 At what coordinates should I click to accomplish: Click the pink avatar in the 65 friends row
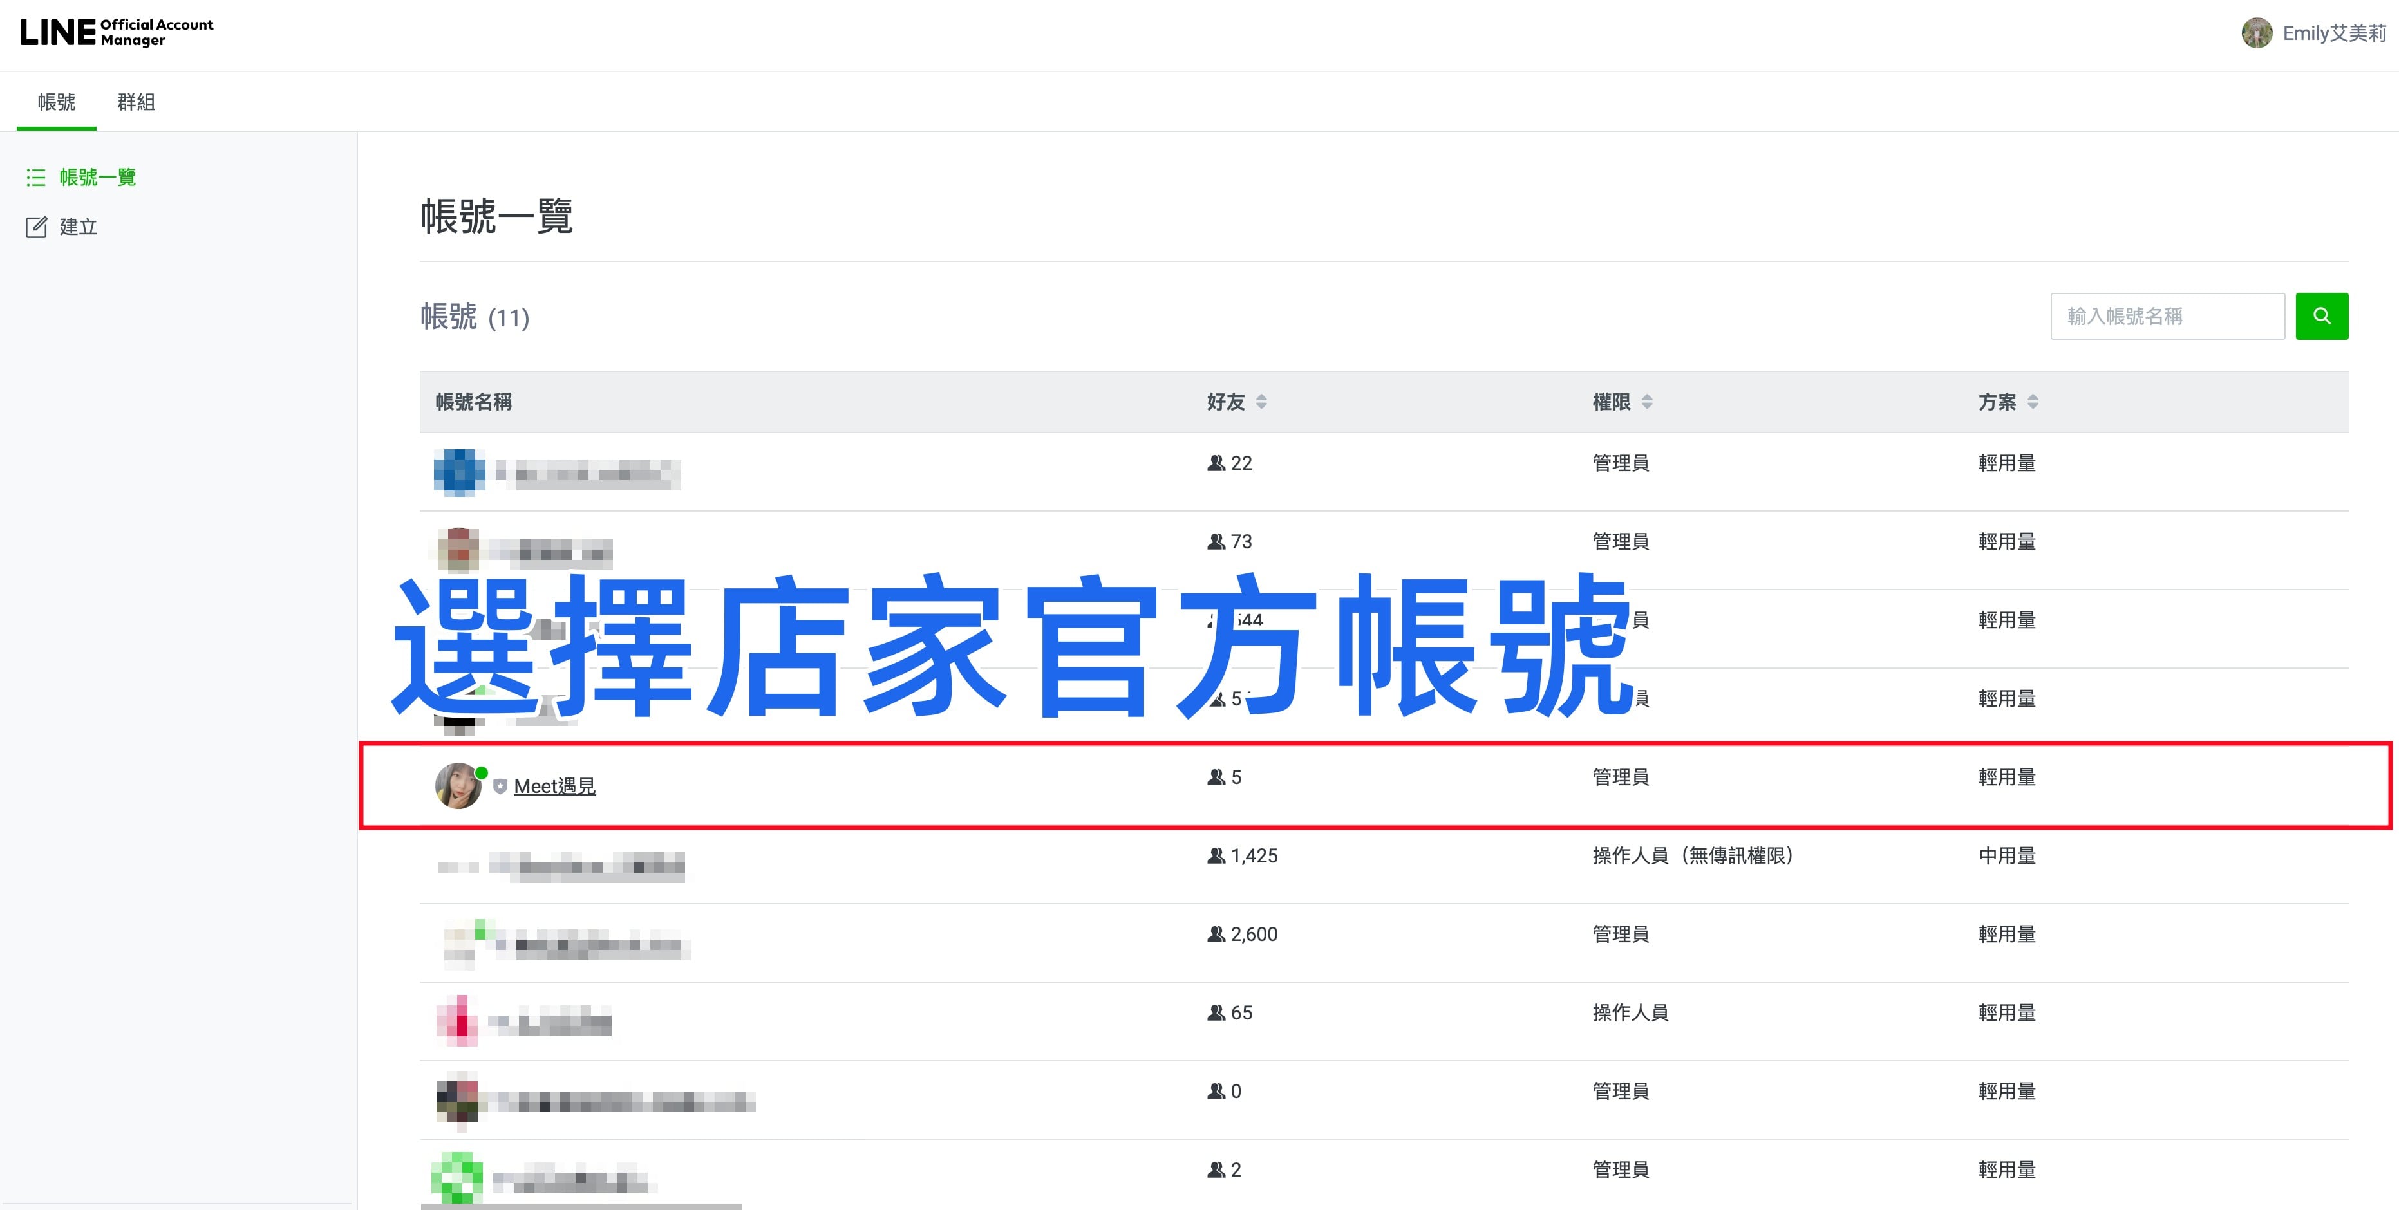tap(457, 1021)
